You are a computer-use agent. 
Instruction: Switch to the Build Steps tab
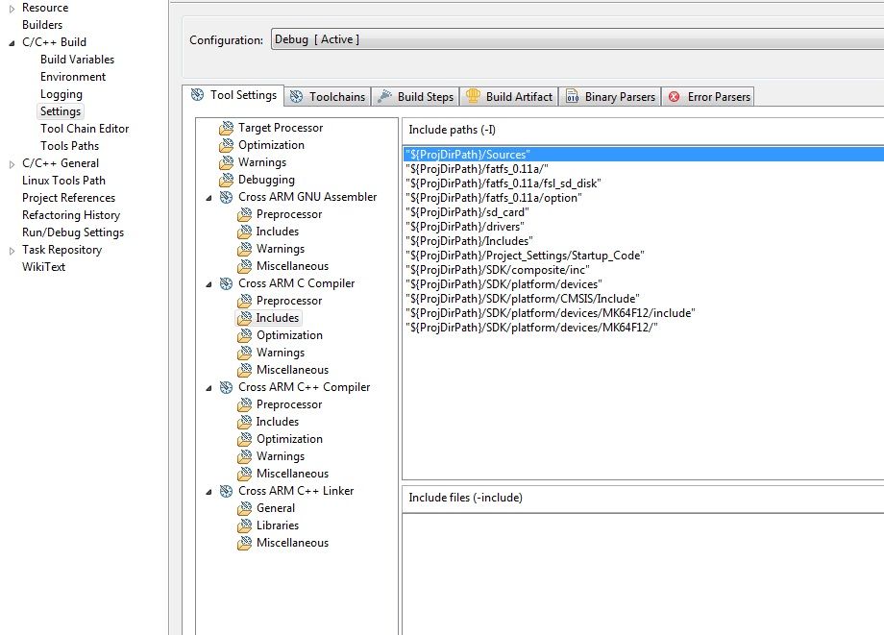(416, 97)
